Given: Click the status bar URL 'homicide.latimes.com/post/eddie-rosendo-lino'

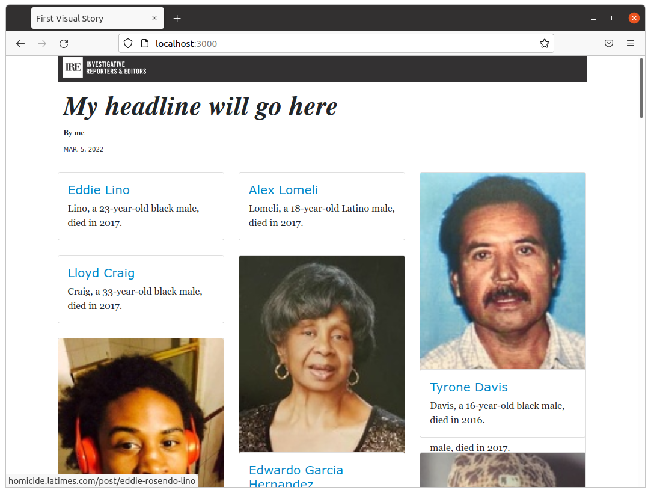Looking at the screenshot, I should [x=102, y=481].
